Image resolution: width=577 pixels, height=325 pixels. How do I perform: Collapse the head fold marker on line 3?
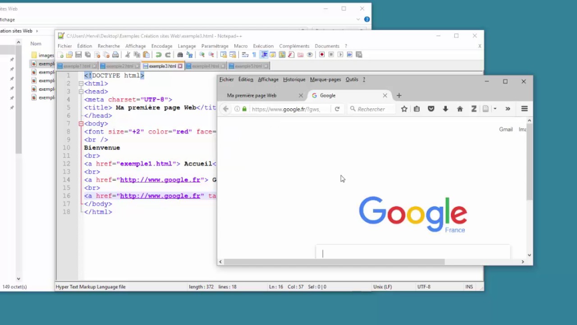(x=81, y=92)
